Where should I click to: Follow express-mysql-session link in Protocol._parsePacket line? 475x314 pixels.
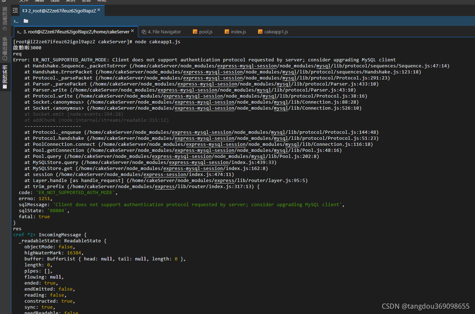coord(213,78)
